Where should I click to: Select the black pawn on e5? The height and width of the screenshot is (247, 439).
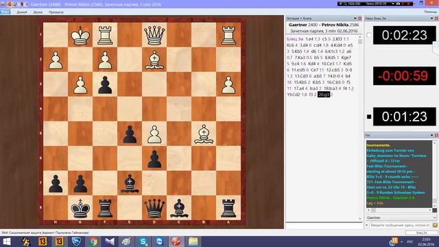(x=130, y=134)
